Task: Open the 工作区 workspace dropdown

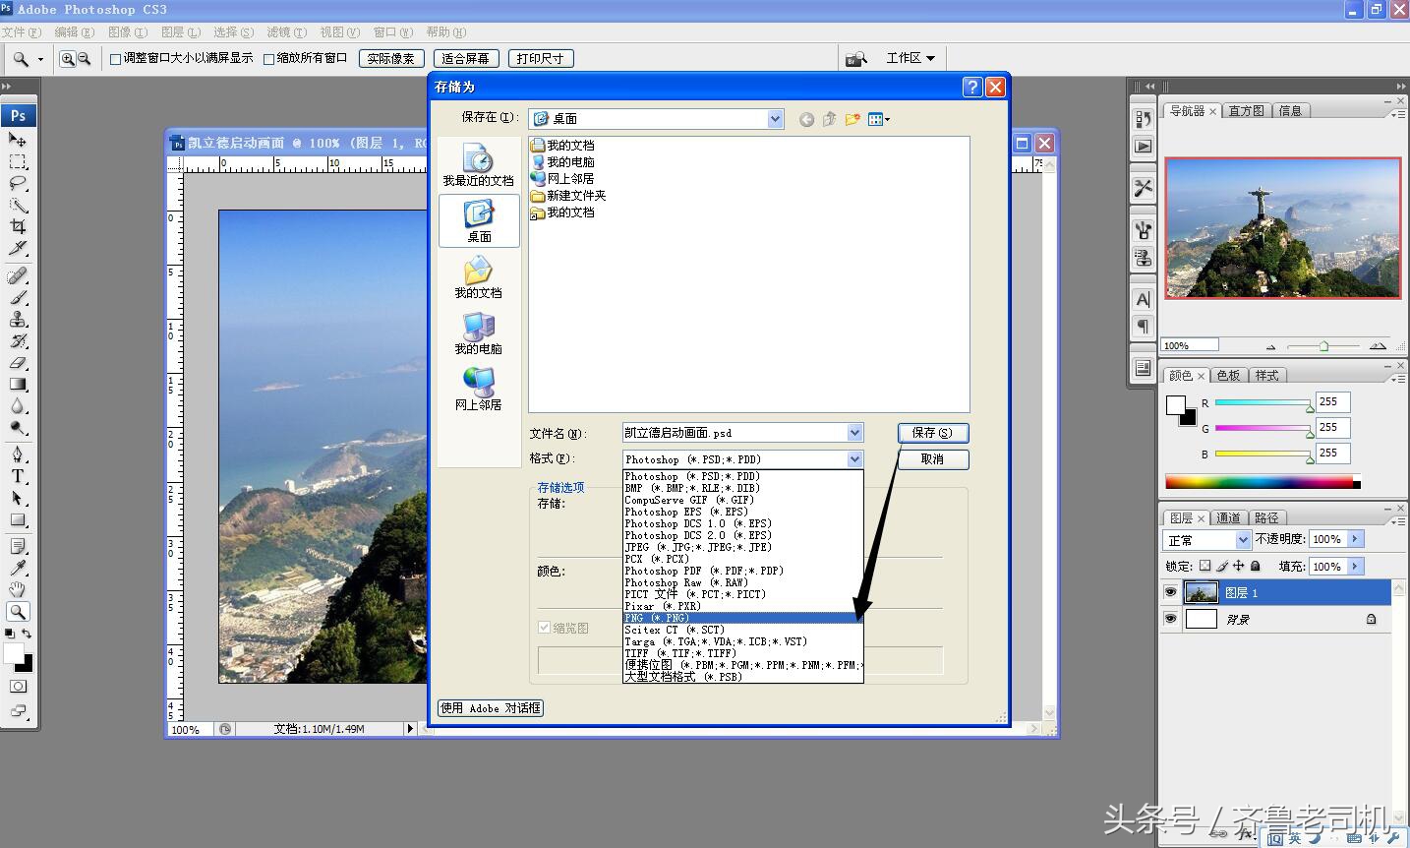Action: point(910,58)
